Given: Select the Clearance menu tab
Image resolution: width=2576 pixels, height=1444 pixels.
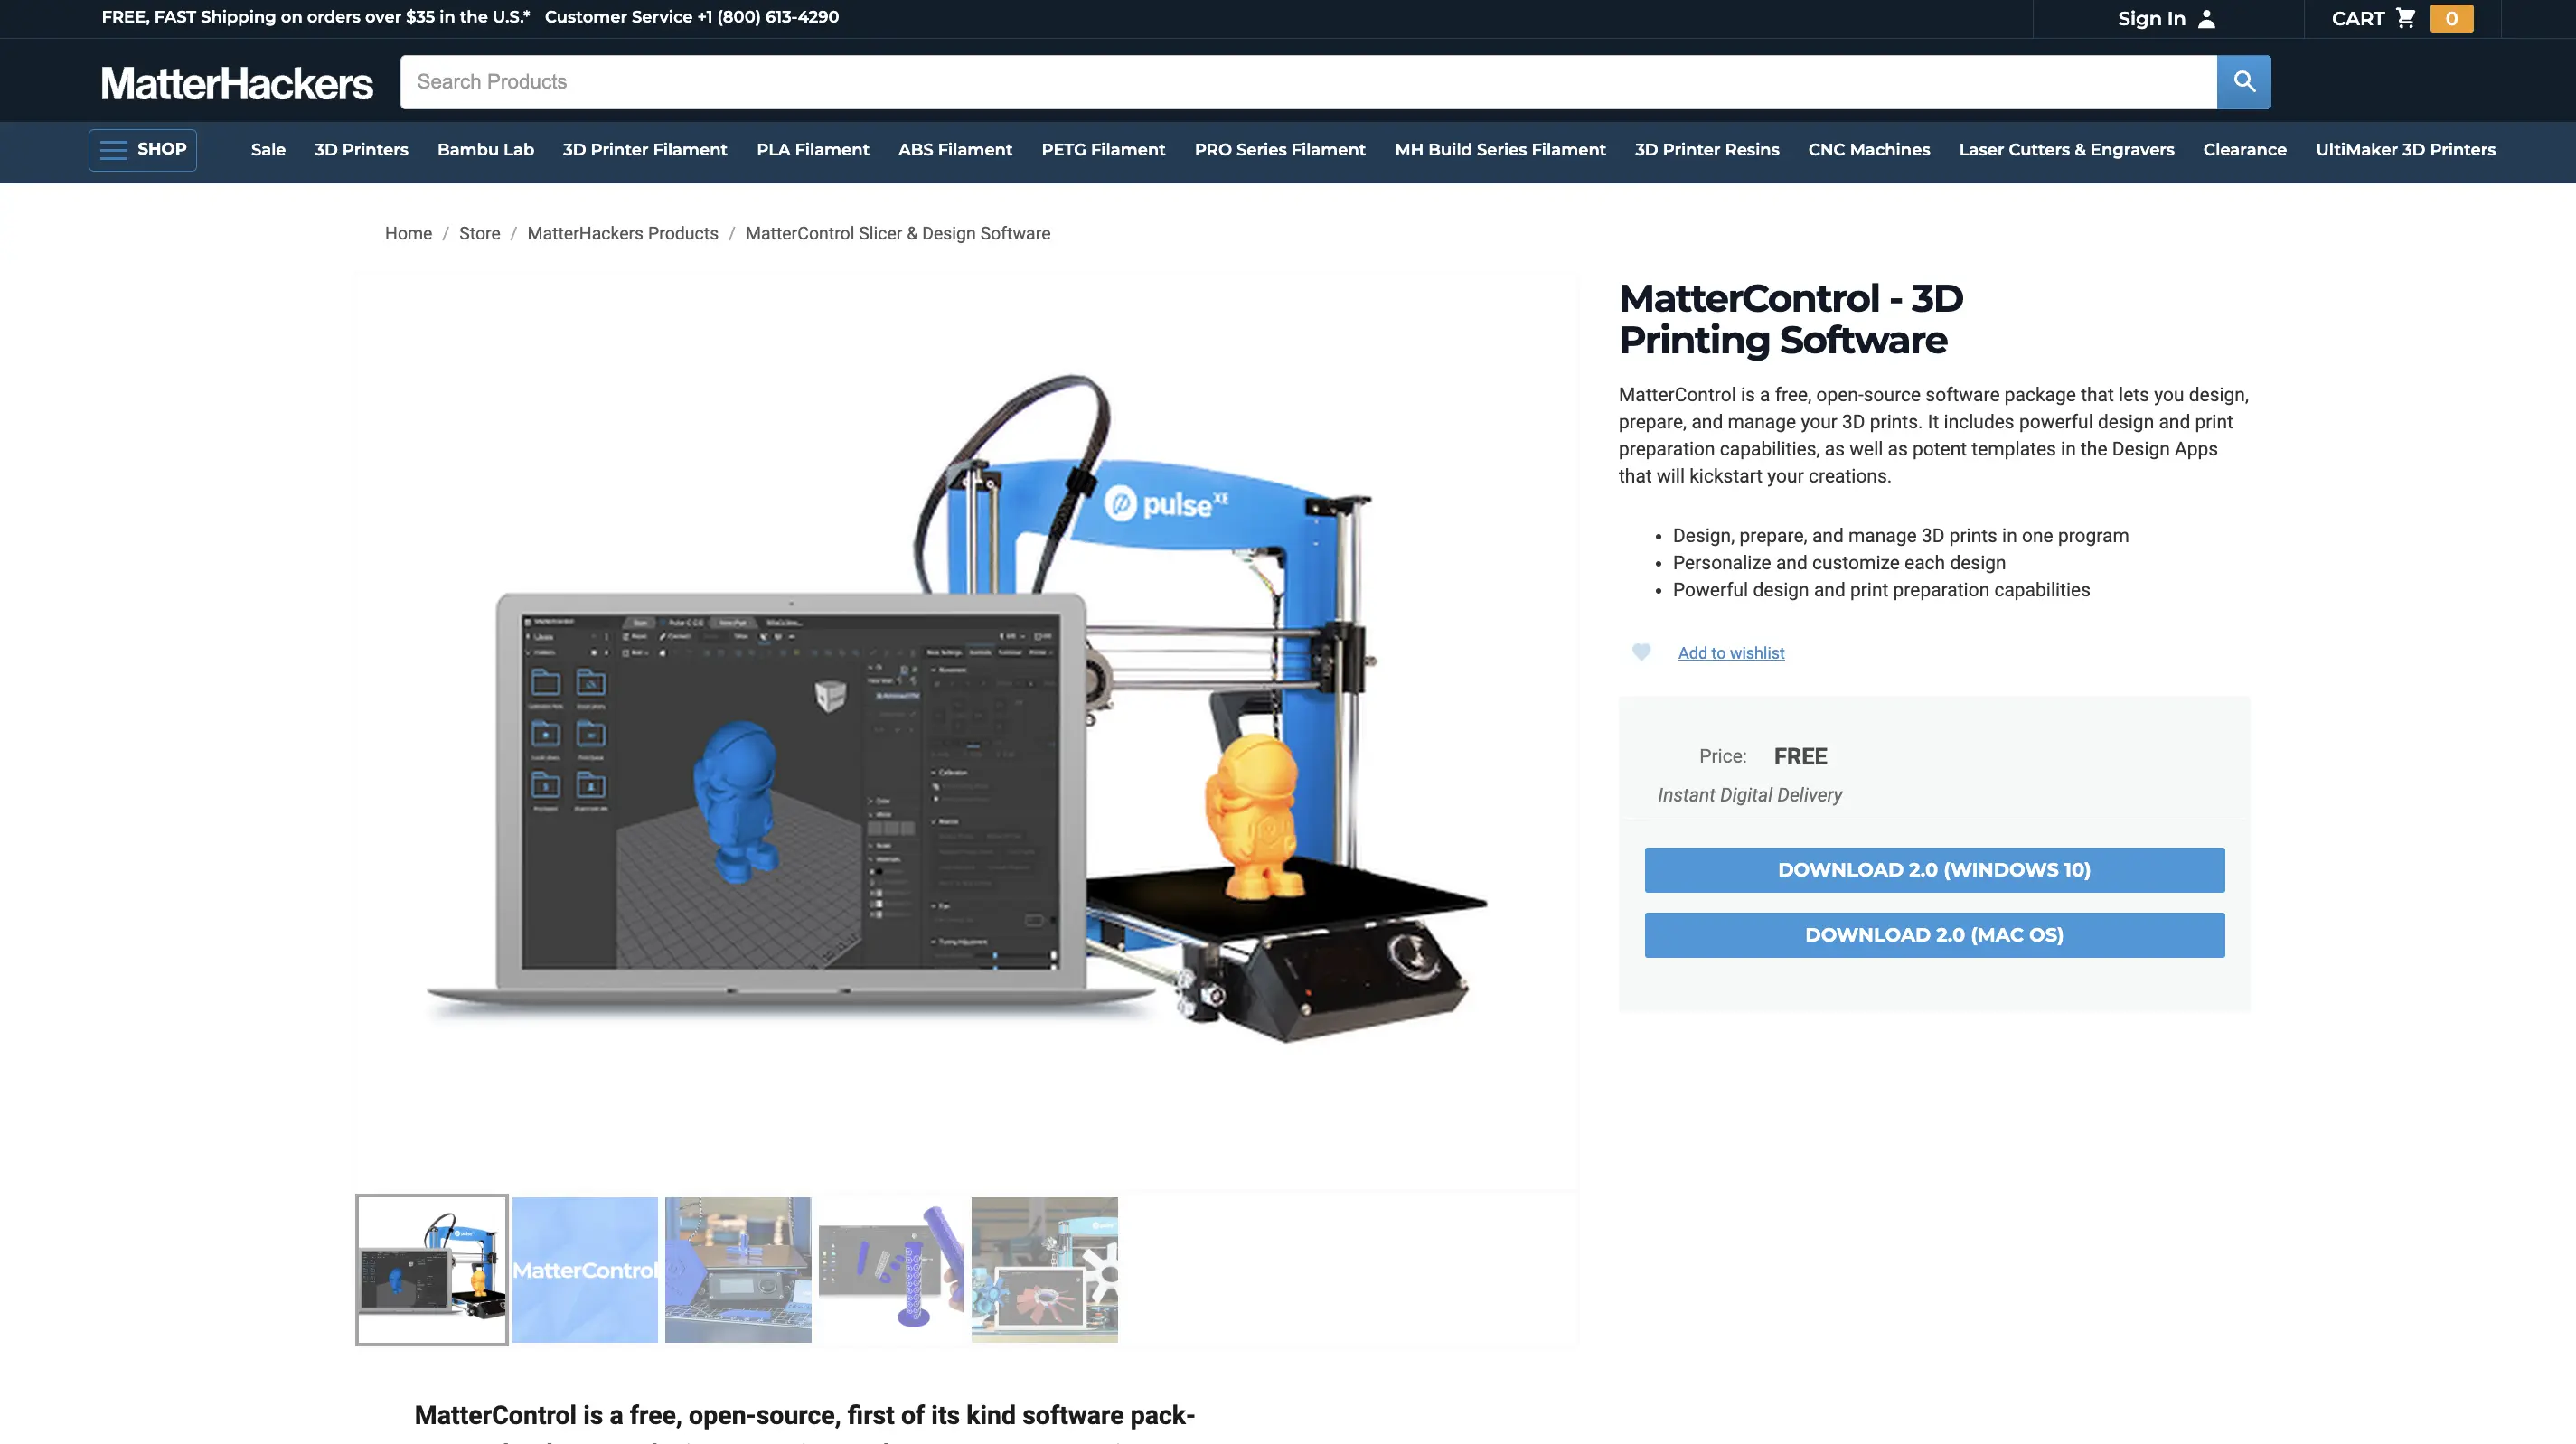Looking at the screenshot, I should [x=2245, y=148].
